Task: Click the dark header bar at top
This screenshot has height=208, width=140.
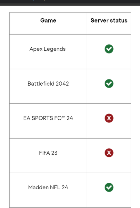Action: [x=70, y=3]
